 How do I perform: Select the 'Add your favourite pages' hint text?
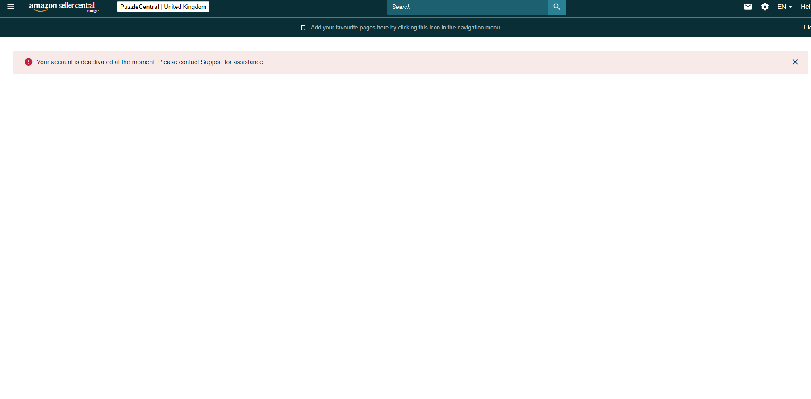click(406, 28)
